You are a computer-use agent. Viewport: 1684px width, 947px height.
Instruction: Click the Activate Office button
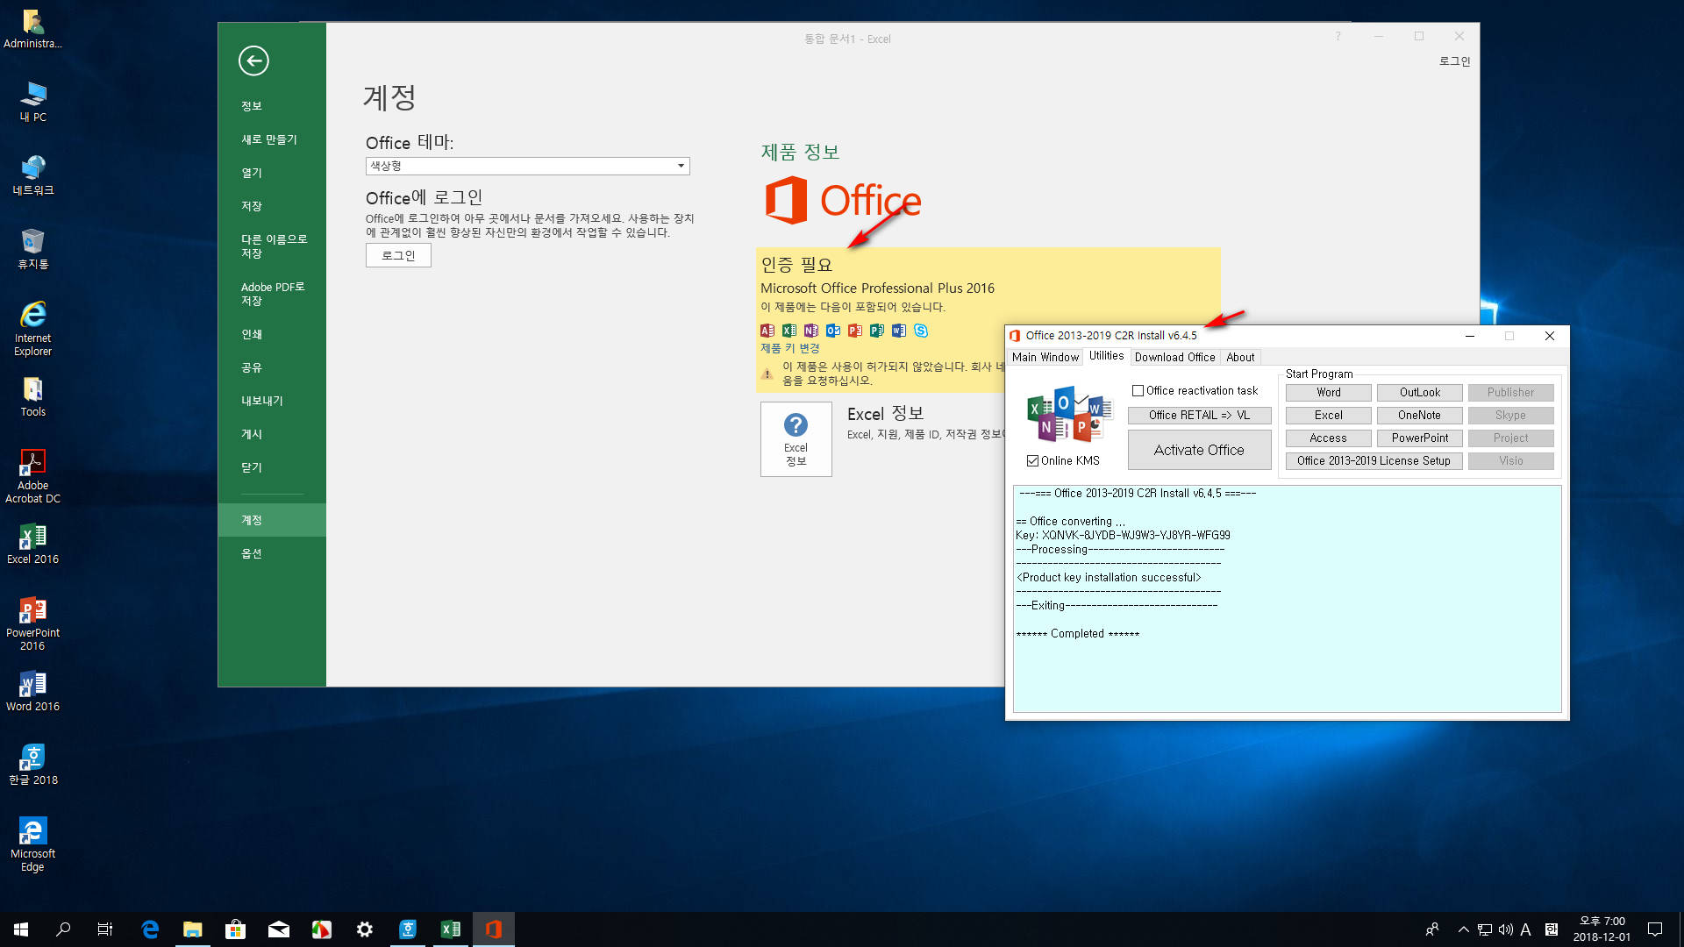pos(1199,450)
